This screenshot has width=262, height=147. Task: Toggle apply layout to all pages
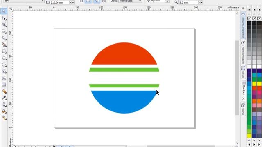97,1
